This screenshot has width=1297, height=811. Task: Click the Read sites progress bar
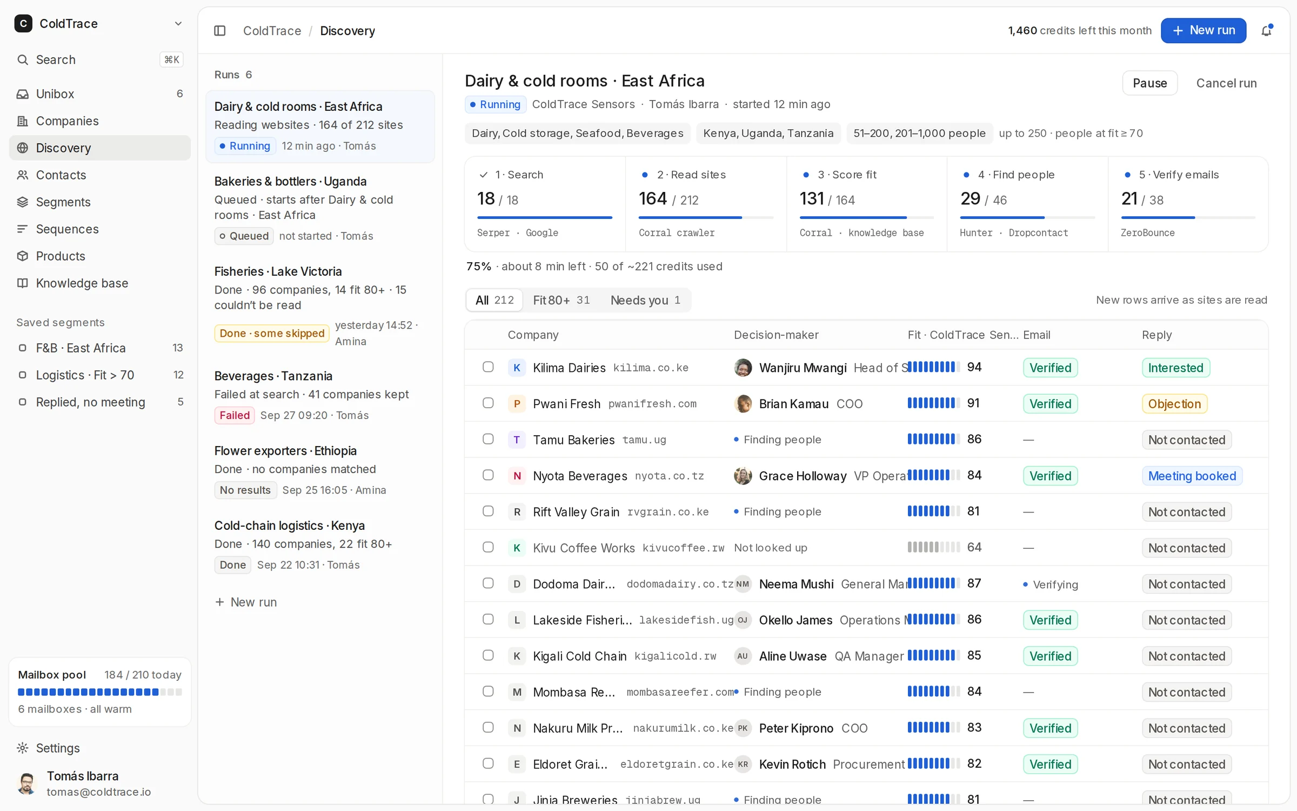[x=706, y=218]
